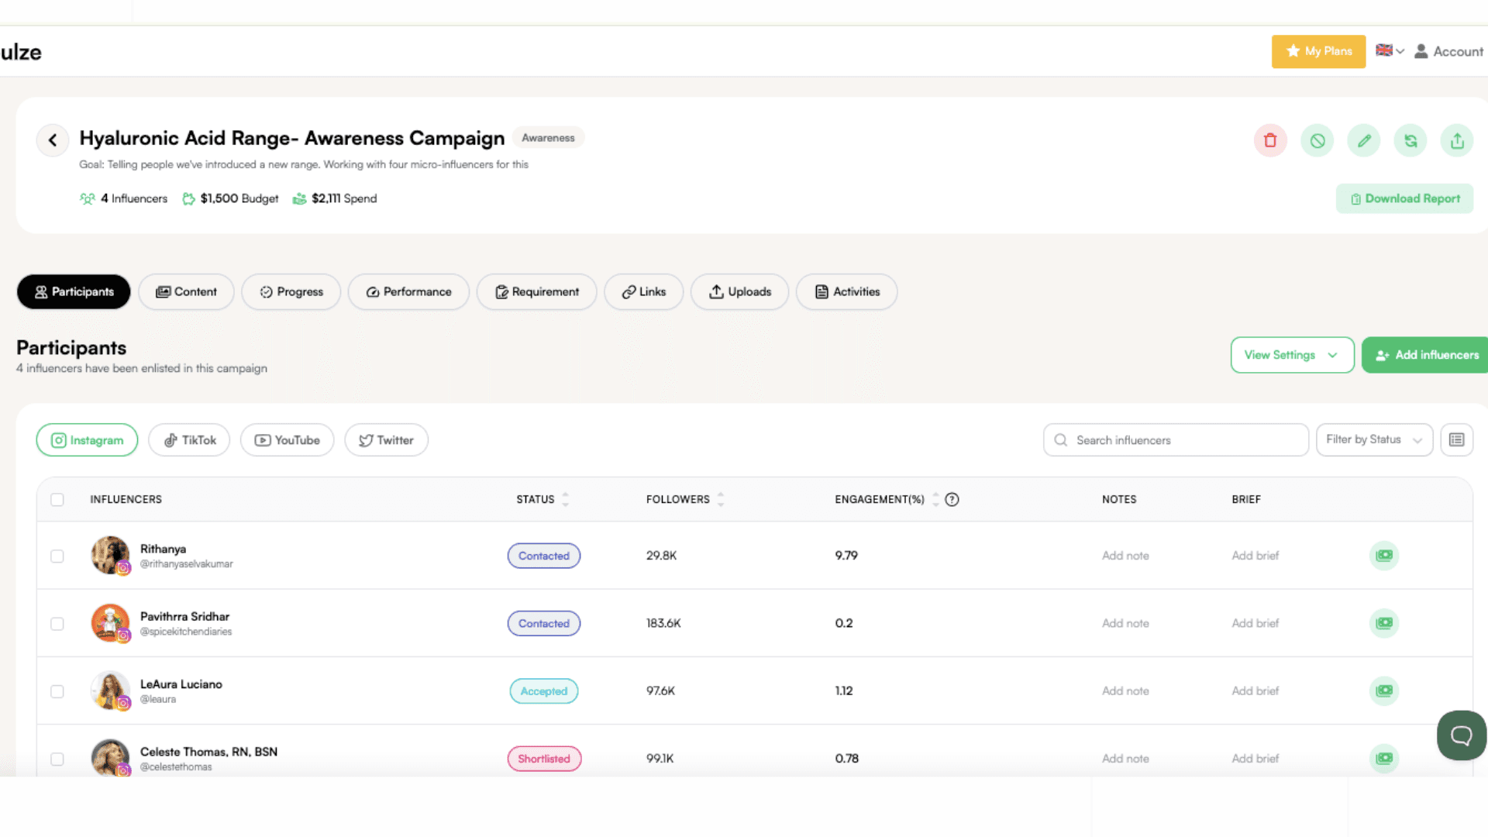Tick the checkbox next to LeAura Luciano
This screenshot has height=837, width=1488.
click(57, 691)
